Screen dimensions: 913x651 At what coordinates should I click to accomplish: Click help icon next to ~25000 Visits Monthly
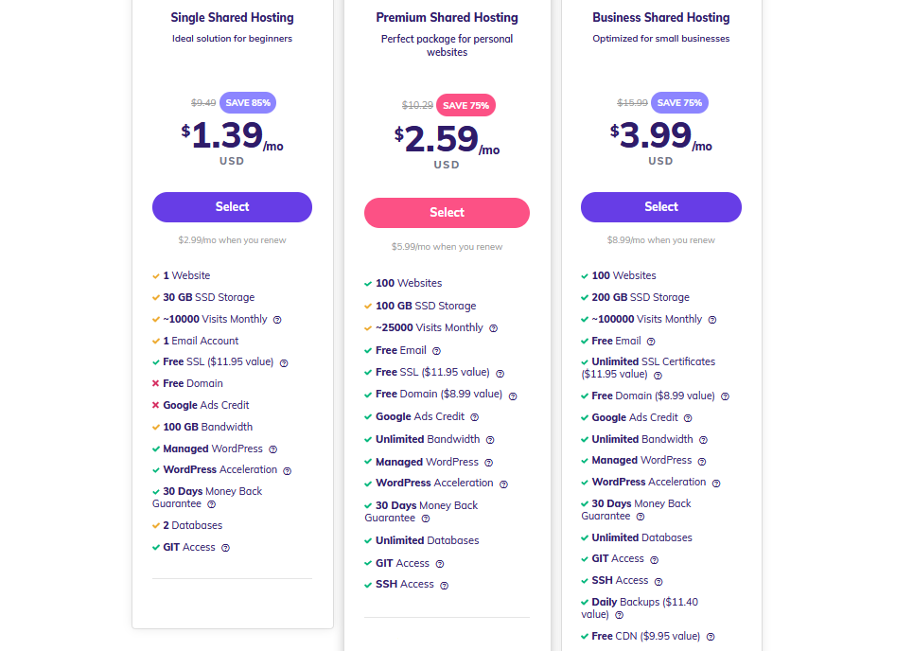[x=493, y=328]
